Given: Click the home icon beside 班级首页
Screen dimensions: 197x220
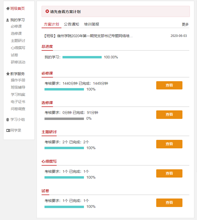Looking at the screenshot, I should click(8, 8).
